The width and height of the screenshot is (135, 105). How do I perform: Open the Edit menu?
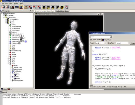(6, 3)
